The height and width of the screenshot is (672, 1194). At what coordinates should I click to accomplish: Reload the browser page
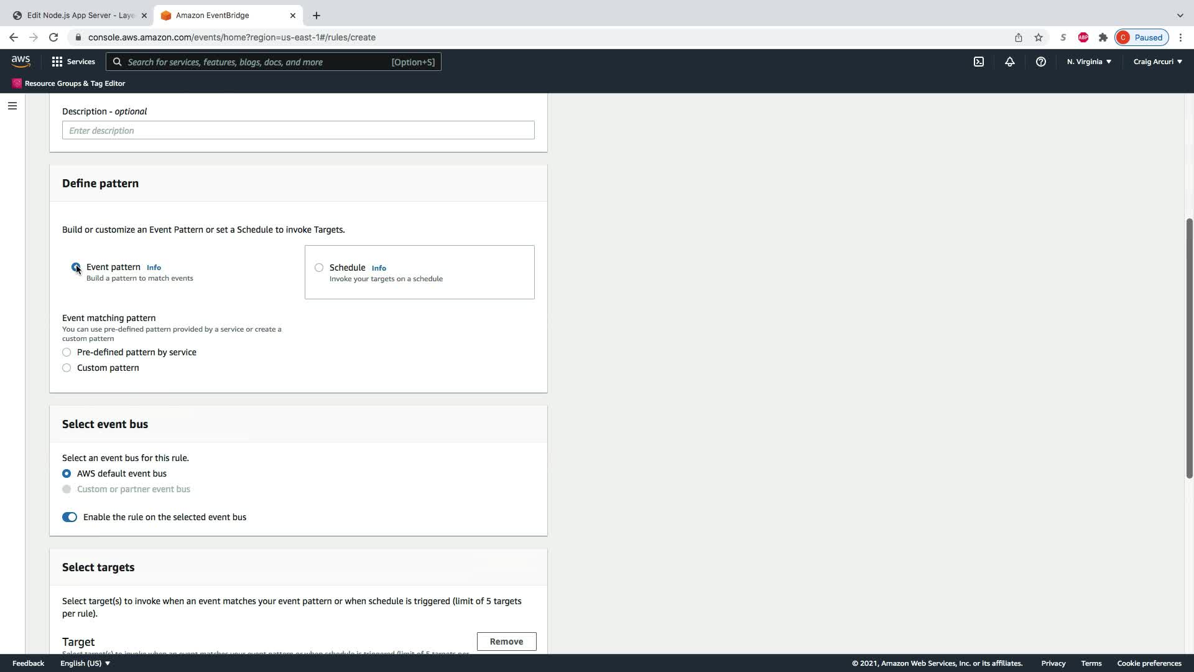(x=53, y=37)
